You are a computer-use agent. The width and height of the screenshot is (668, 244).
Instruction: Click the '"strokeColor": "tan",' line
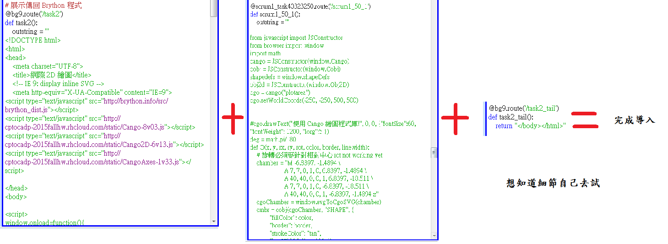click(x=295, y=233)
